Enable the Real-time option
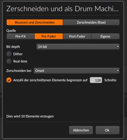 [x=9, y=61]
